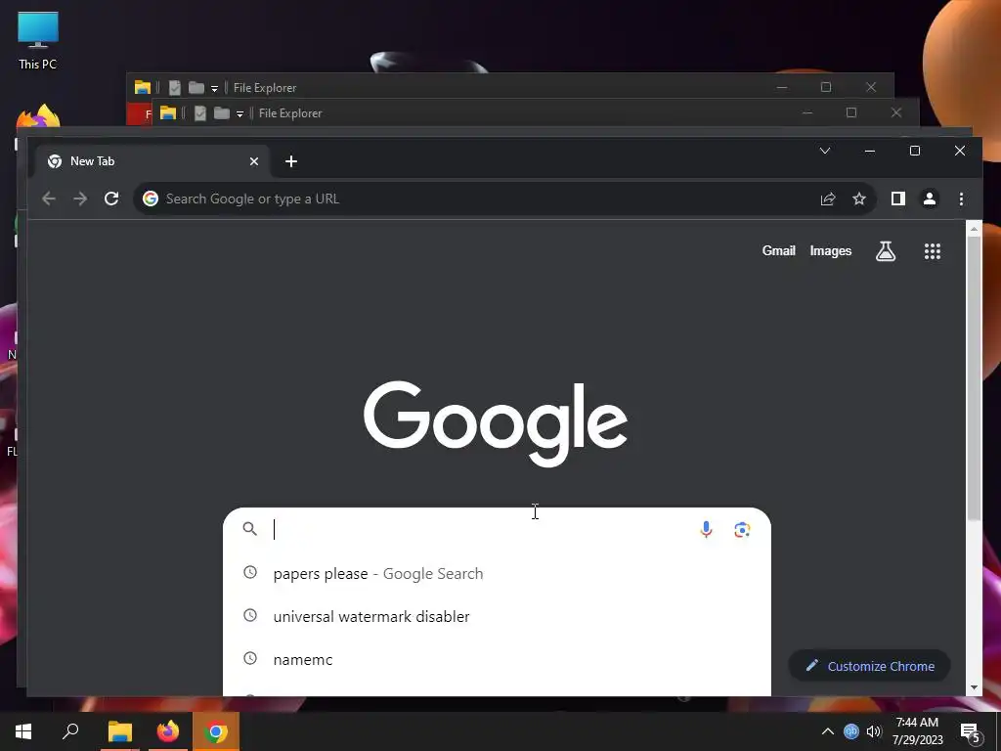Minimize the Chrome window
Viewport: 1001px width, 751px height.
pyautogui.click(x=869, y=151)
